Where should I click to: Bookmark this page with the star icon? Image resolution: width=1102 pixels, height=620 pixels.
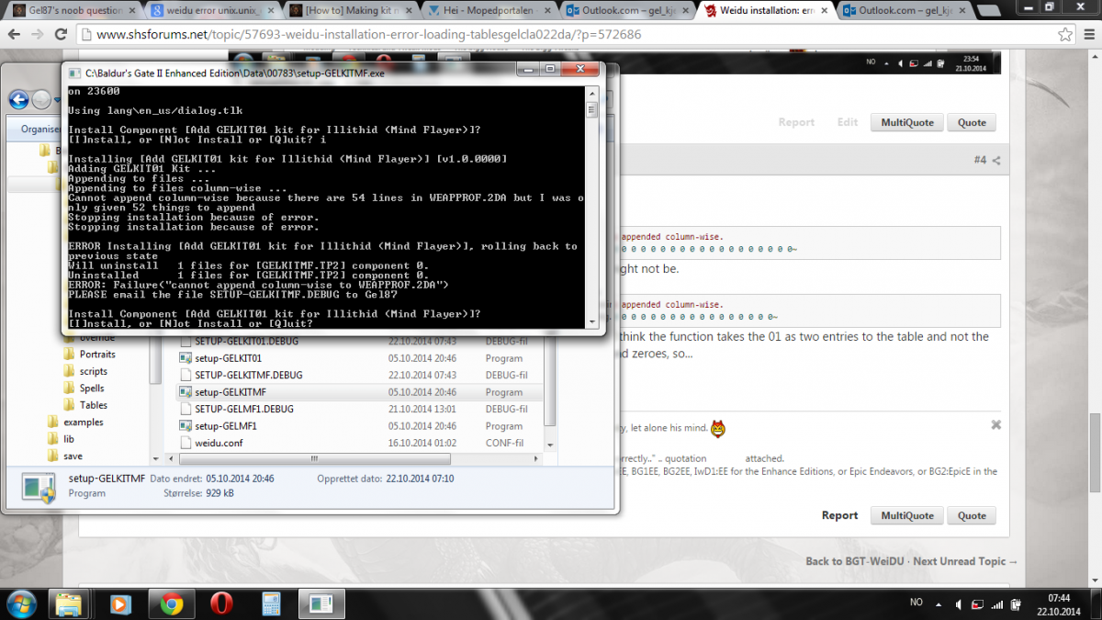tap(1065, 35)
